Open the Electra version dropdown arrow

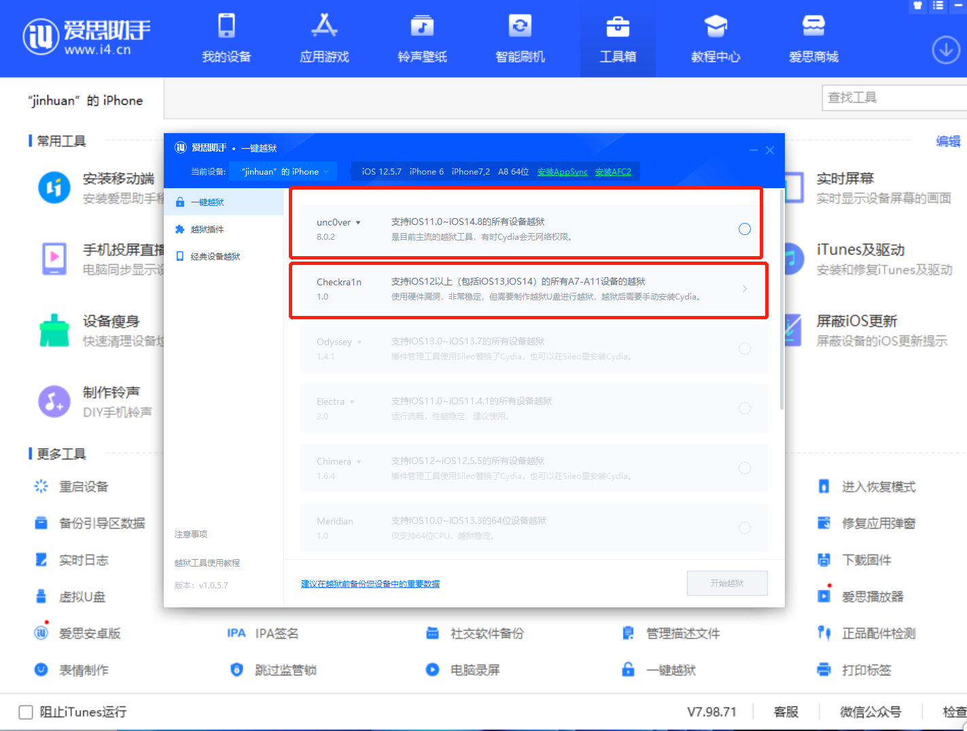coord(352,402)
